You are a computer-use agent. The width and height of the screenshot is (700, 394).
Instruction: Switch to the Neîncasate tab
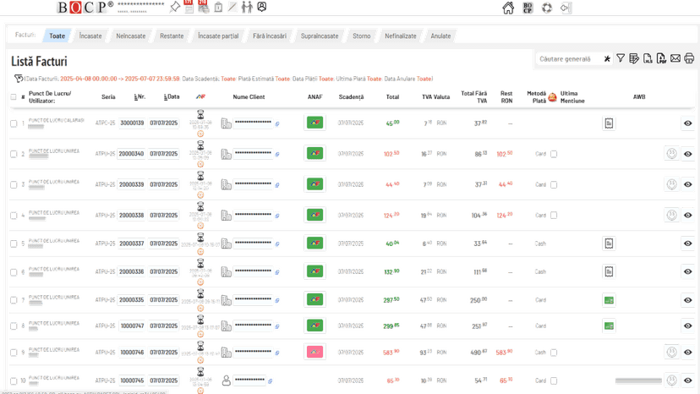click(x=131, y=36)
